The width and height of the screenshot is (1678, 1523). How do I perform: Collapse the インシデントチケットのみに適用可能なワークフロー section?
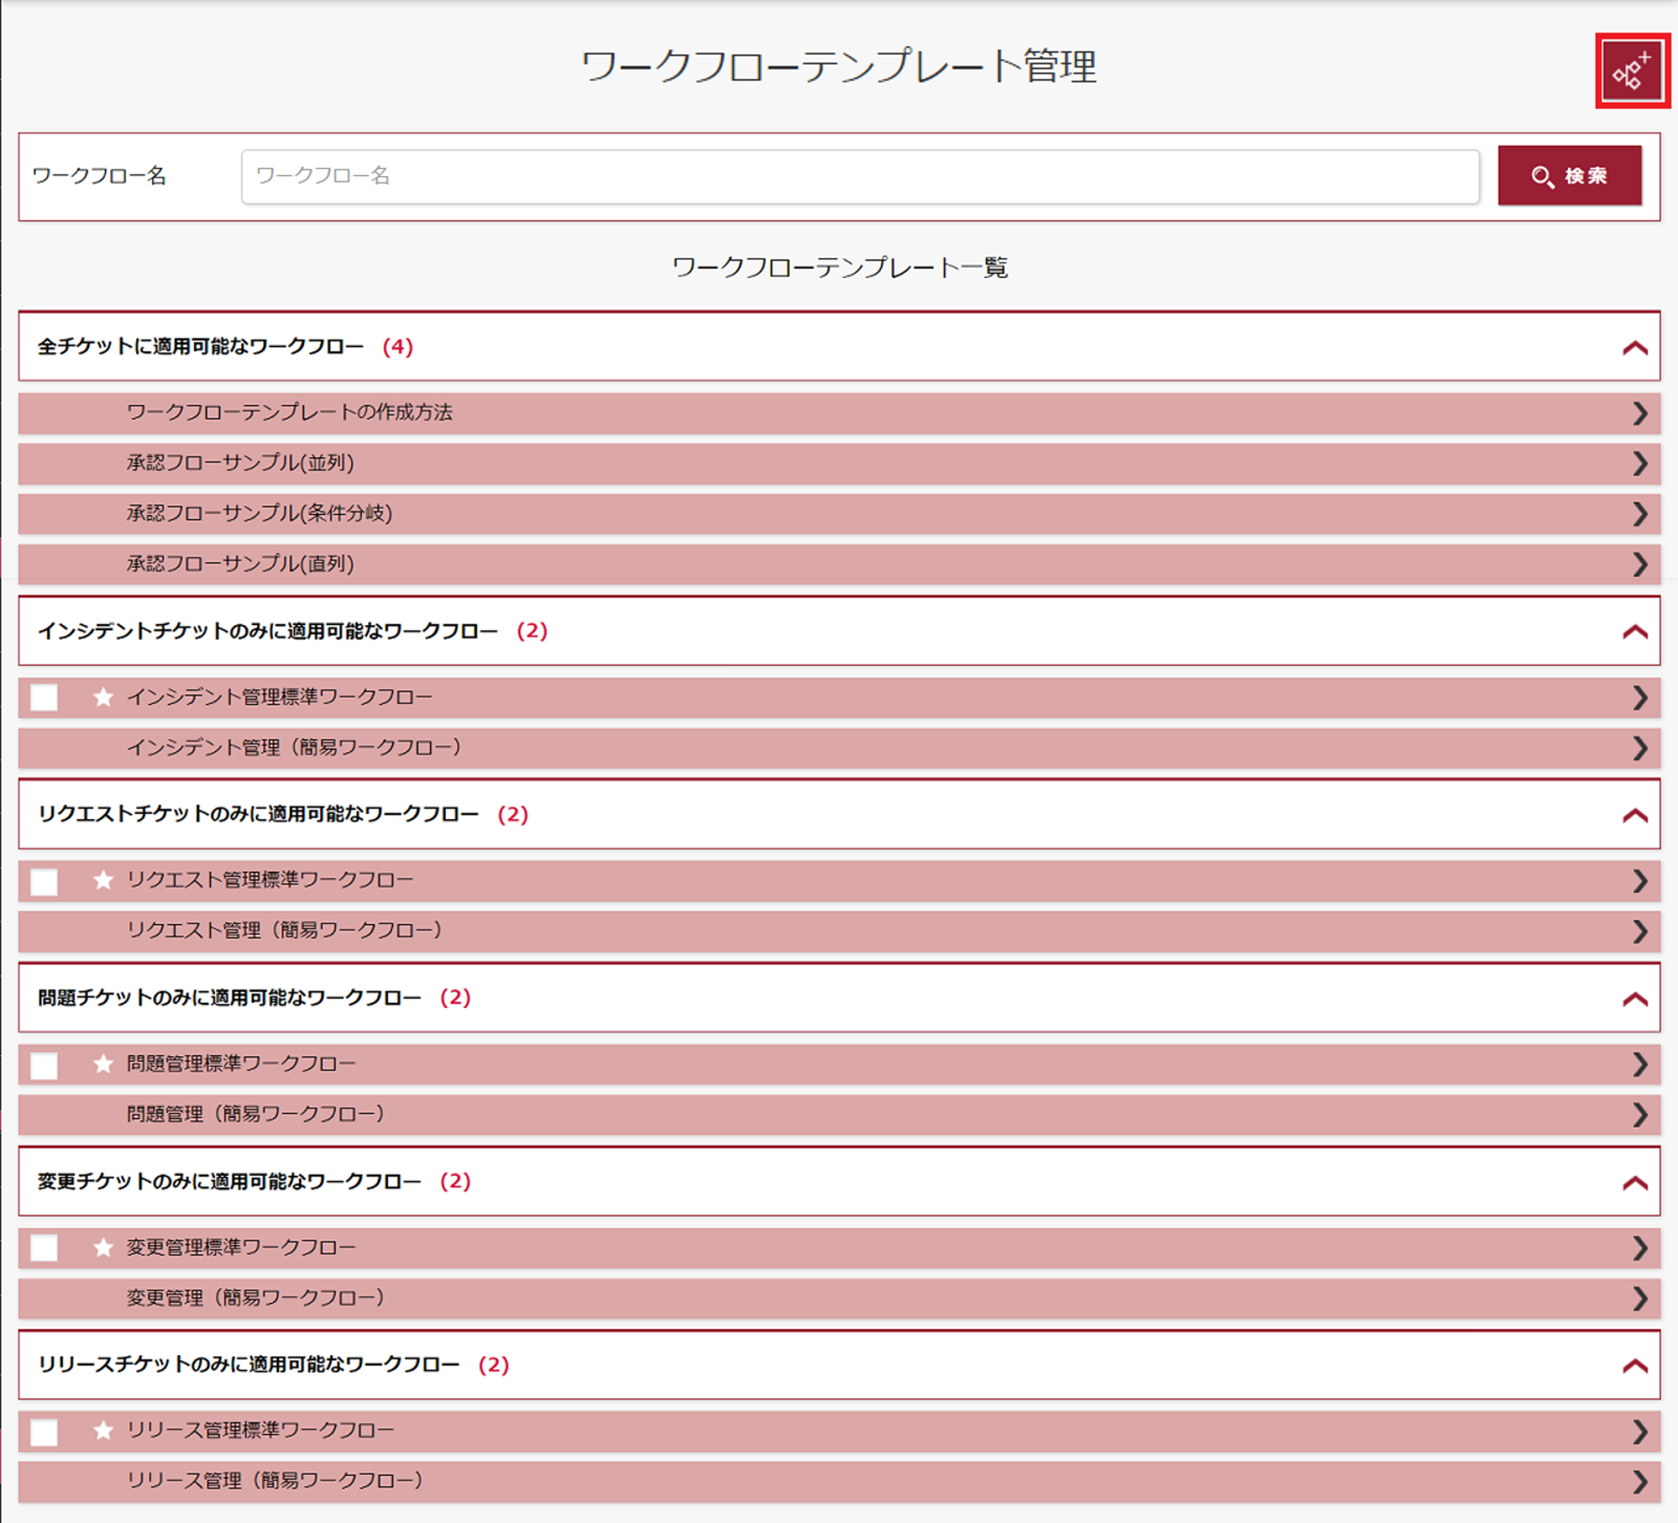coord(1635,631)
